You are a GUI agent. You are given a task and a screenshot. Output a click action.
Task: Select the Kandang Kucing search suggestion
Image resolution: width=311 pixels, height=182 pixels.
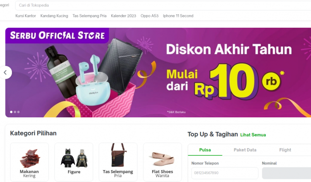[x=54, y=16]
